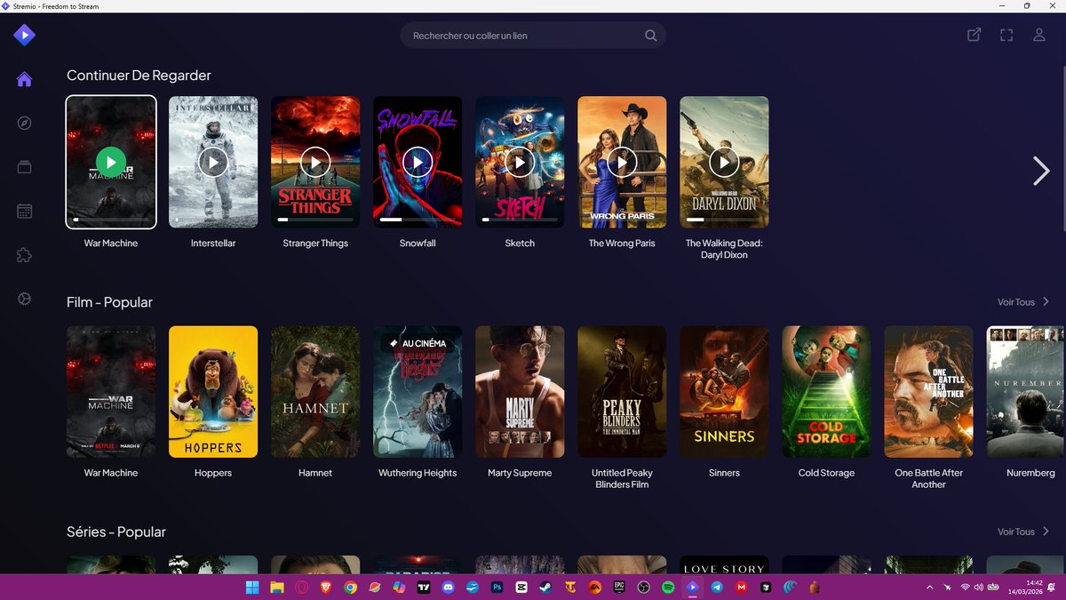Resume Stranger Things with its play button
This screenshot has height=600, width=1066.
tap(315, 162)
